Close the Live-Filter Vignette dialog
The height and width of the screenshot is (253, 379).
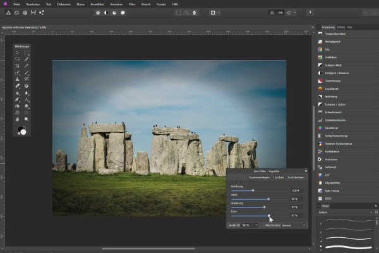306,171
